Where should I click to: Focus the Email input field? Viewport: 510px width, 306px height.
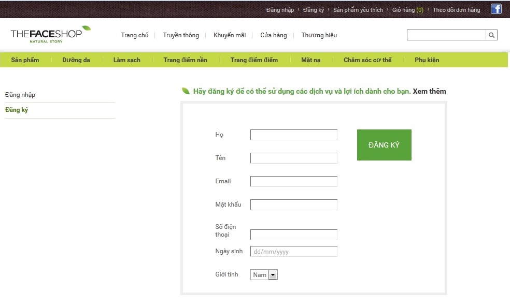pos(294,182)
